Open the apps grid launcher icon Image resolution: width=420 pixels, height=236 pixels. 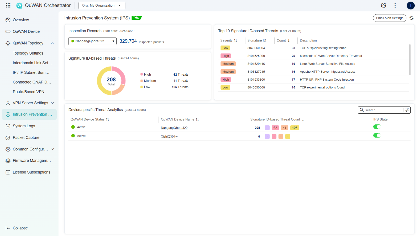[8, 5]
